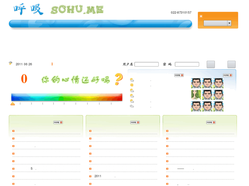Viewport: 249px width, 186px height.
Task: Click the large orange 0 mood score
Action: coord(24,79)
